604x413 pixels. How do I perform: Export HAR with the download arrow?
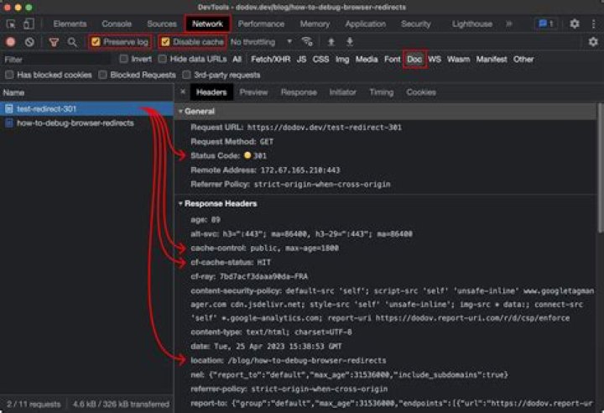[349, 42]
